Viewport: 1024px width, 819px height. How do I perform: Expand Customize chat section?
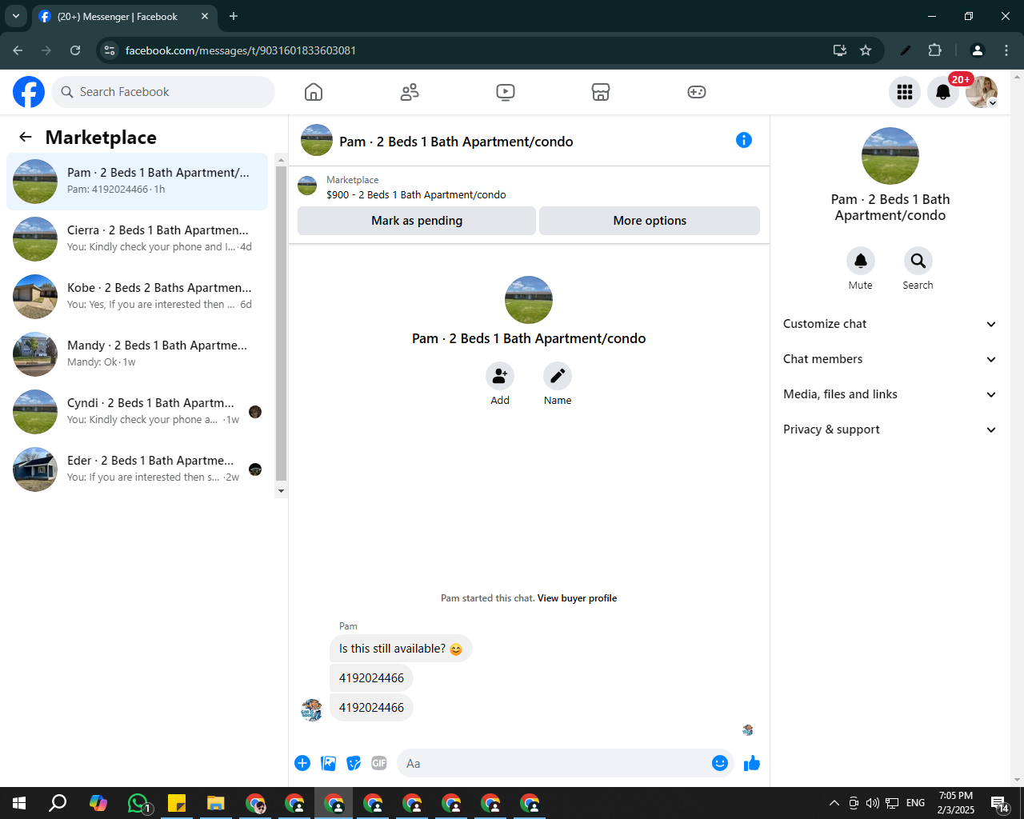pyautogui.click(x=890, y=324)
